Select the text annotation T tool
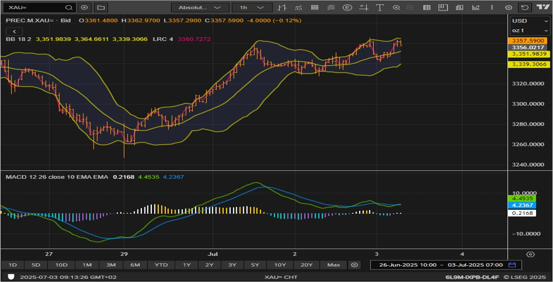553x282 pixels. (380, 7)
